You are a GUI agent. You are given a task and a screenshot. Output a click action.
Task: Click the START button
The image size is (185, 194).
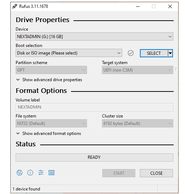point(119,173)
